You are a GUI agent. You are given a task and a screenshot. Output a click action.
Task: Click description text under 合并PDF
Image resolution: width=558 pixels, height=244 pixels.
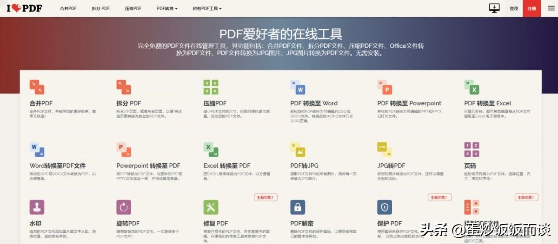tap(62, 114)
